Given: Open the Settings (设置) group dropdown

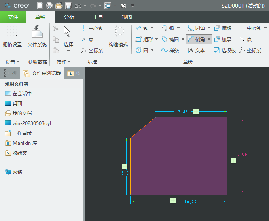Looking at the screenshot, I should click(x=12, y=62).
